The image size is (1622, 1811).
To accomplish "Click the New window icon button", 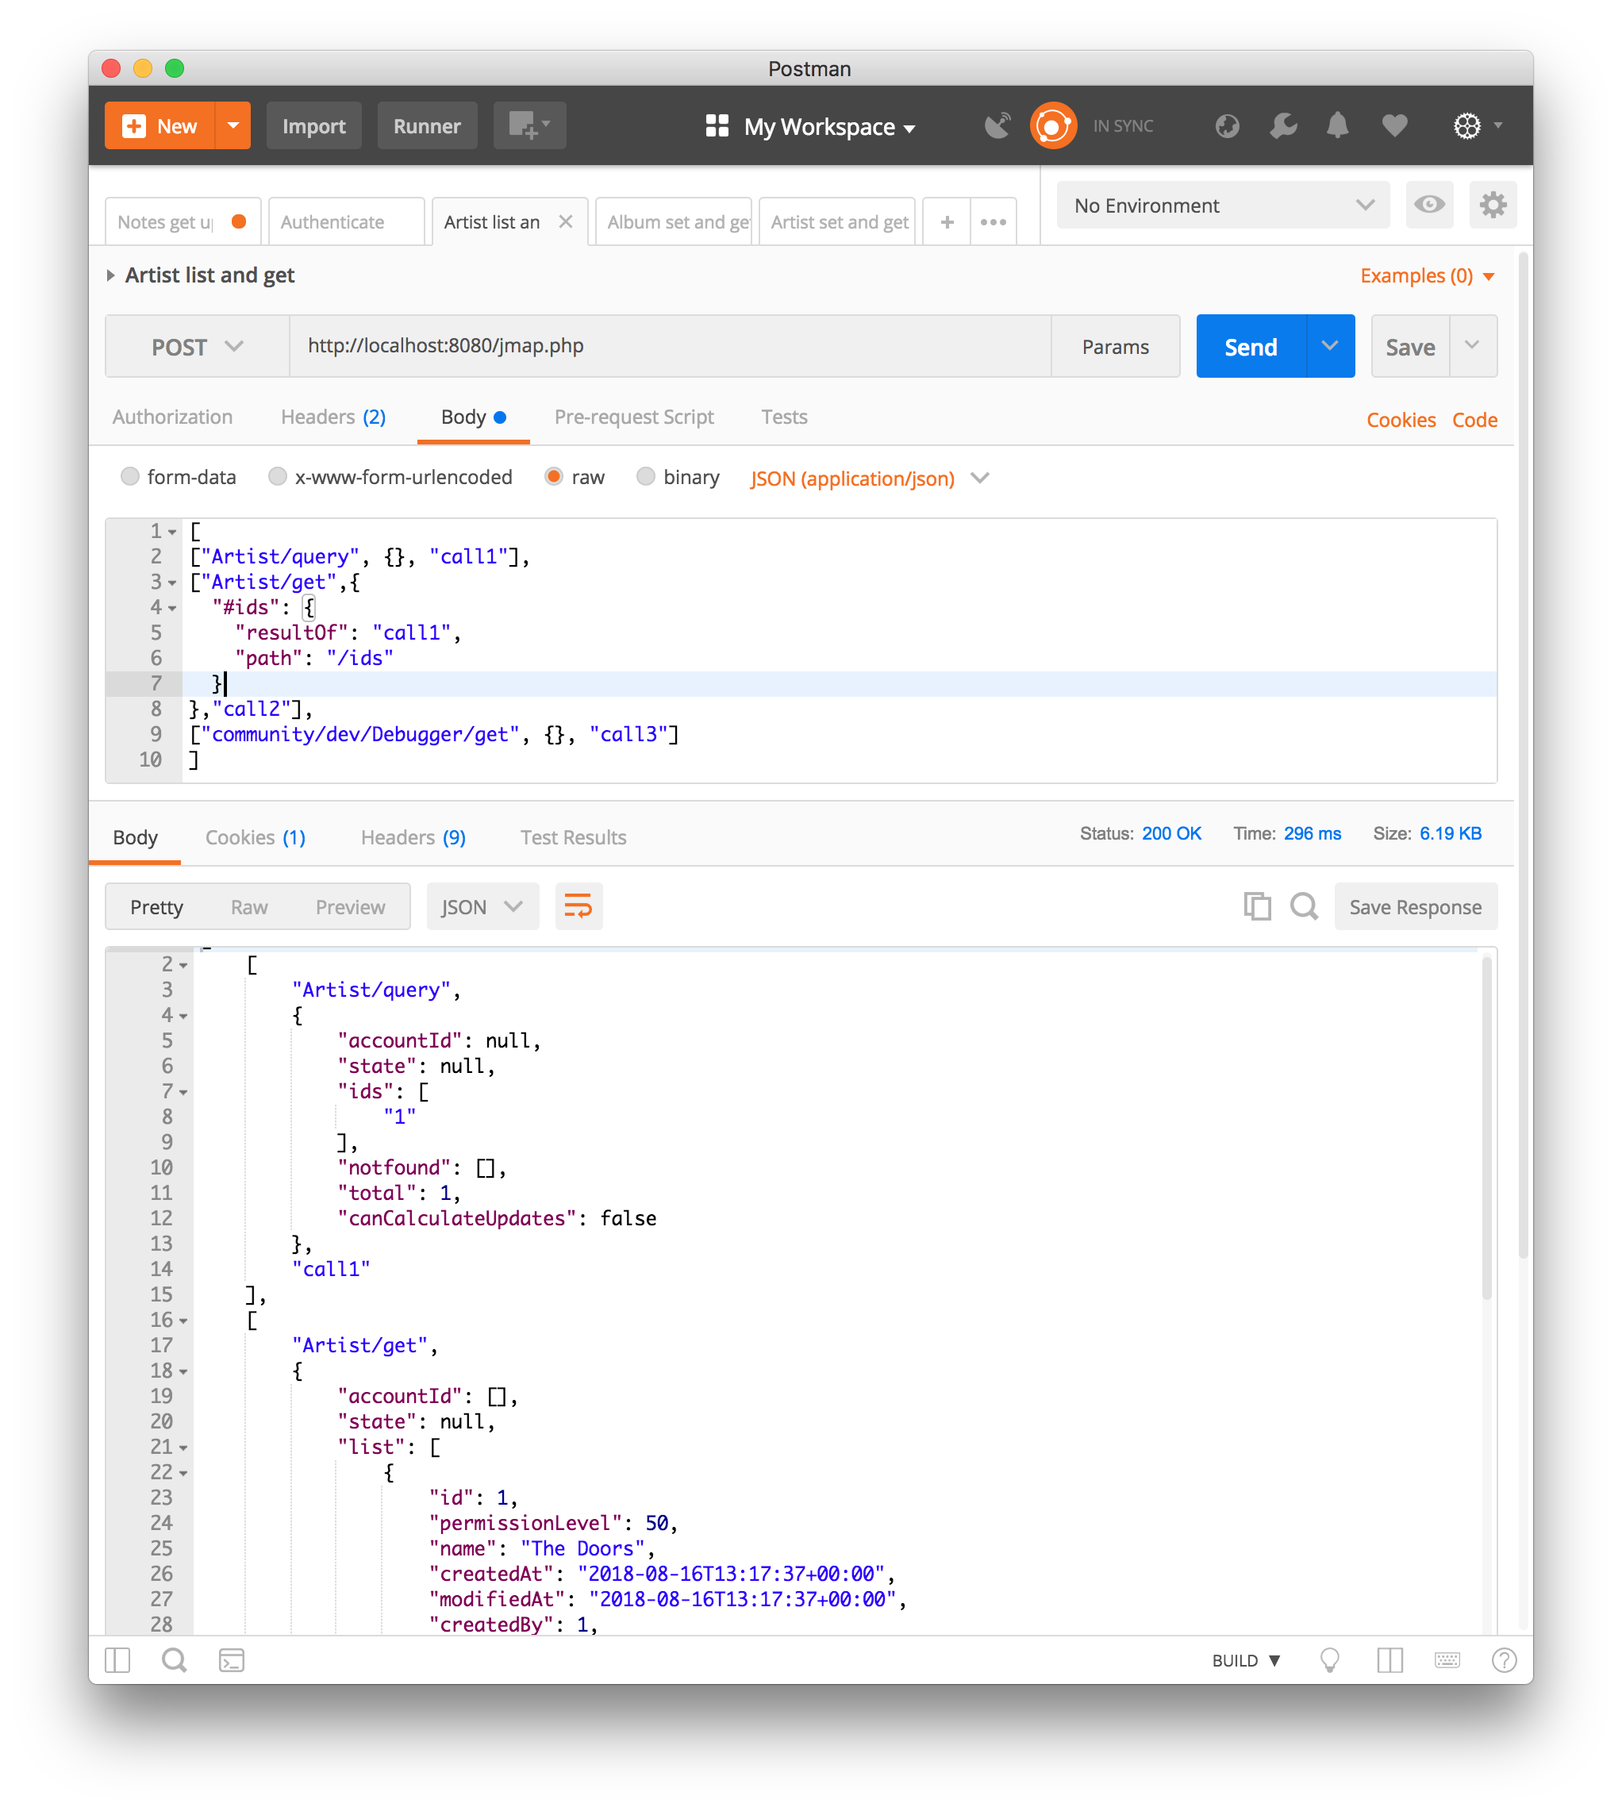I will (529, 125).
